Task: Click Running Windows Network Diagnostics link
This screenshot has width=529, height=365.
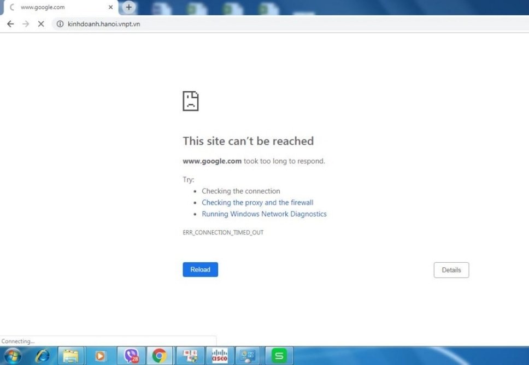Action: (264, 214)
